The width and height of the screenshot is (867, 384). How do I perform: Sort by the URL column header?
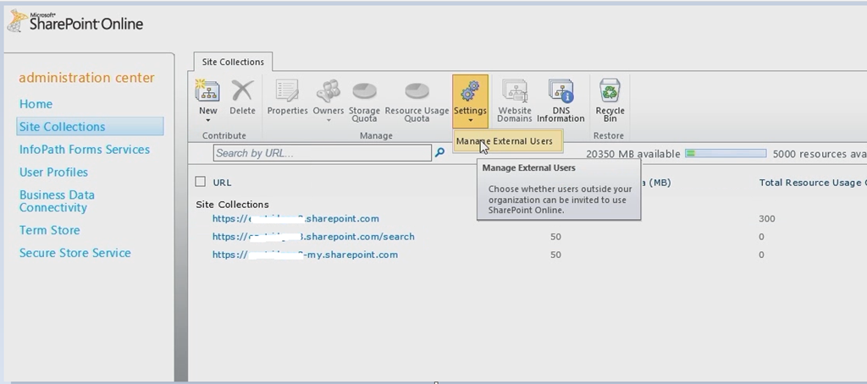[223, 183]
